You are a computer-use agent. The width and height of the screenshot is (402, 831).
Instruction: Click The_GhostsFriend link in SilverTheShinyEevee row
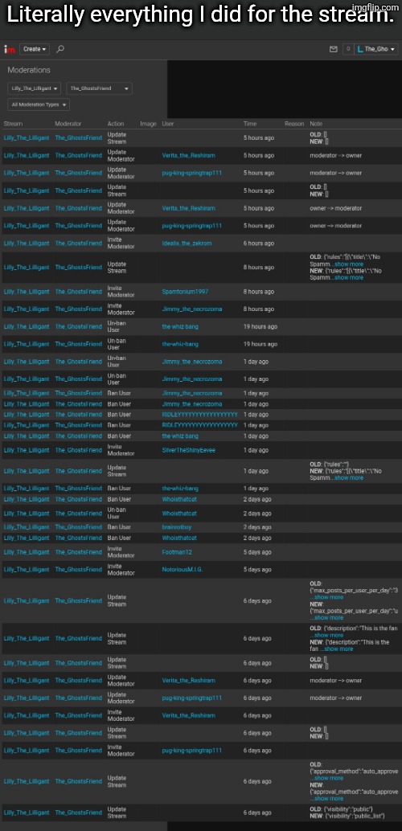coord(79,450)
